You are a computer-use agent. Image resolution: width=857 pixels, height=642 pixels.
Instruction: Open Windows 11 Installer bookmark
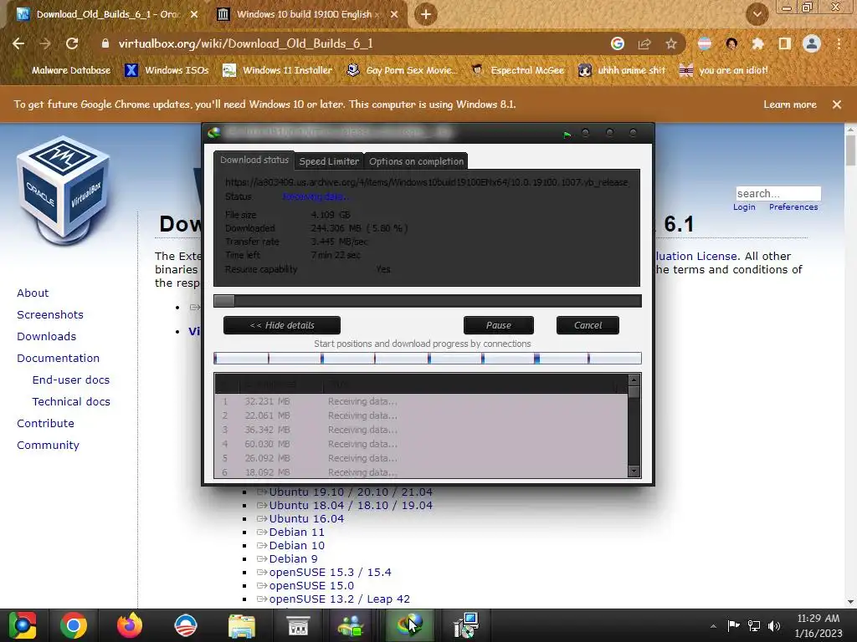click(278, 70)
